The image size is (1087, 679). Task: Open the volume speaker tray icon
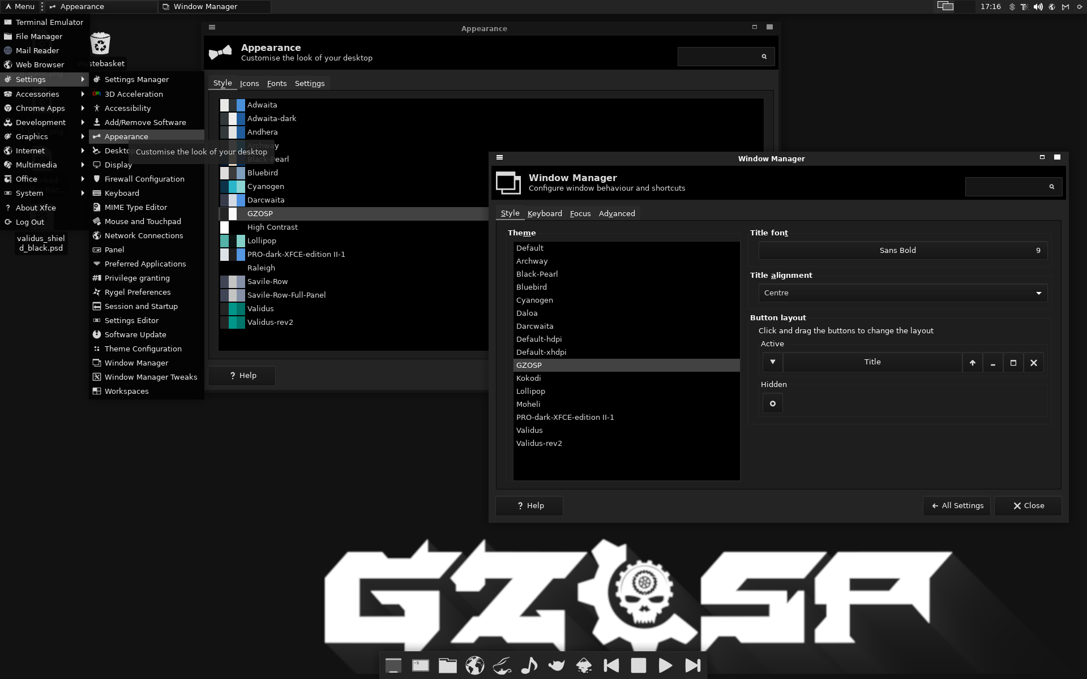pyautogui.click(x=1038, y=7)
